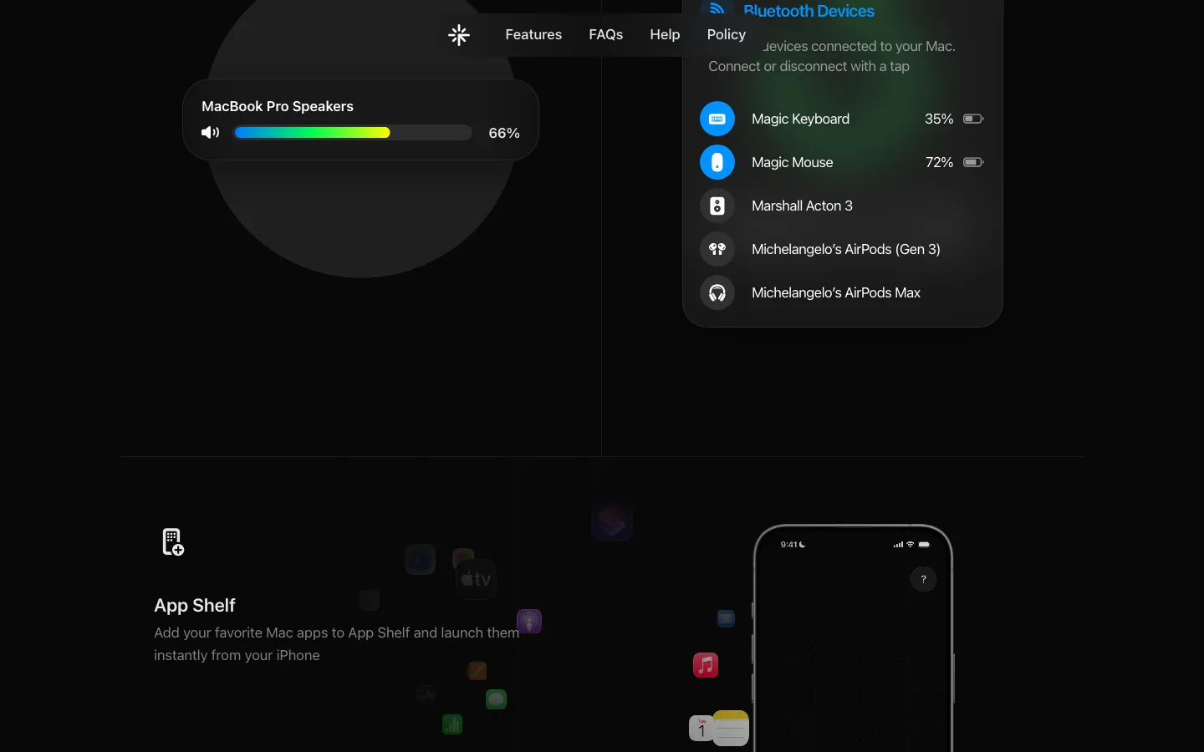This screenshot has height=752, width=1204.
Task: Click the Numbers app icon
Action: pos(452,724)
